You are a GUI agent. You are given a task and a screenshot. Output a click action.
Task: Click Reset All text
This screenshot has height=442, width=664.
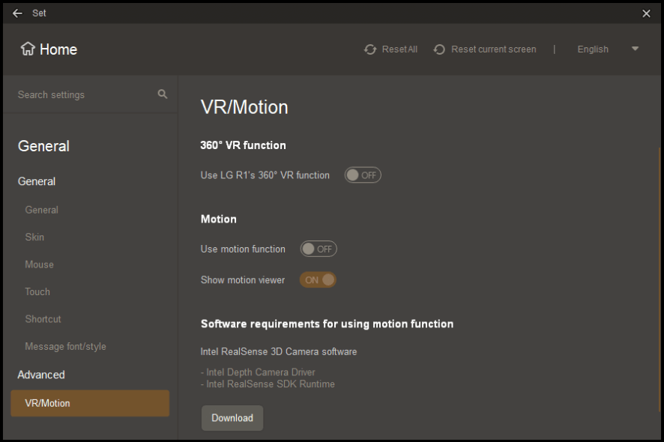(x=399, y=49)
